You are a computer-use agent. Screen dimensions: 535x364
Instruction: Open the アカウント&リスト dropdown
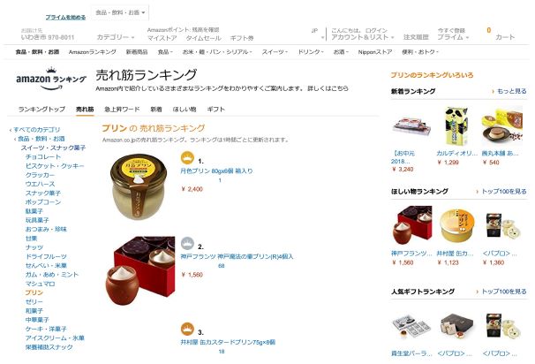click(x=362, y=37)
